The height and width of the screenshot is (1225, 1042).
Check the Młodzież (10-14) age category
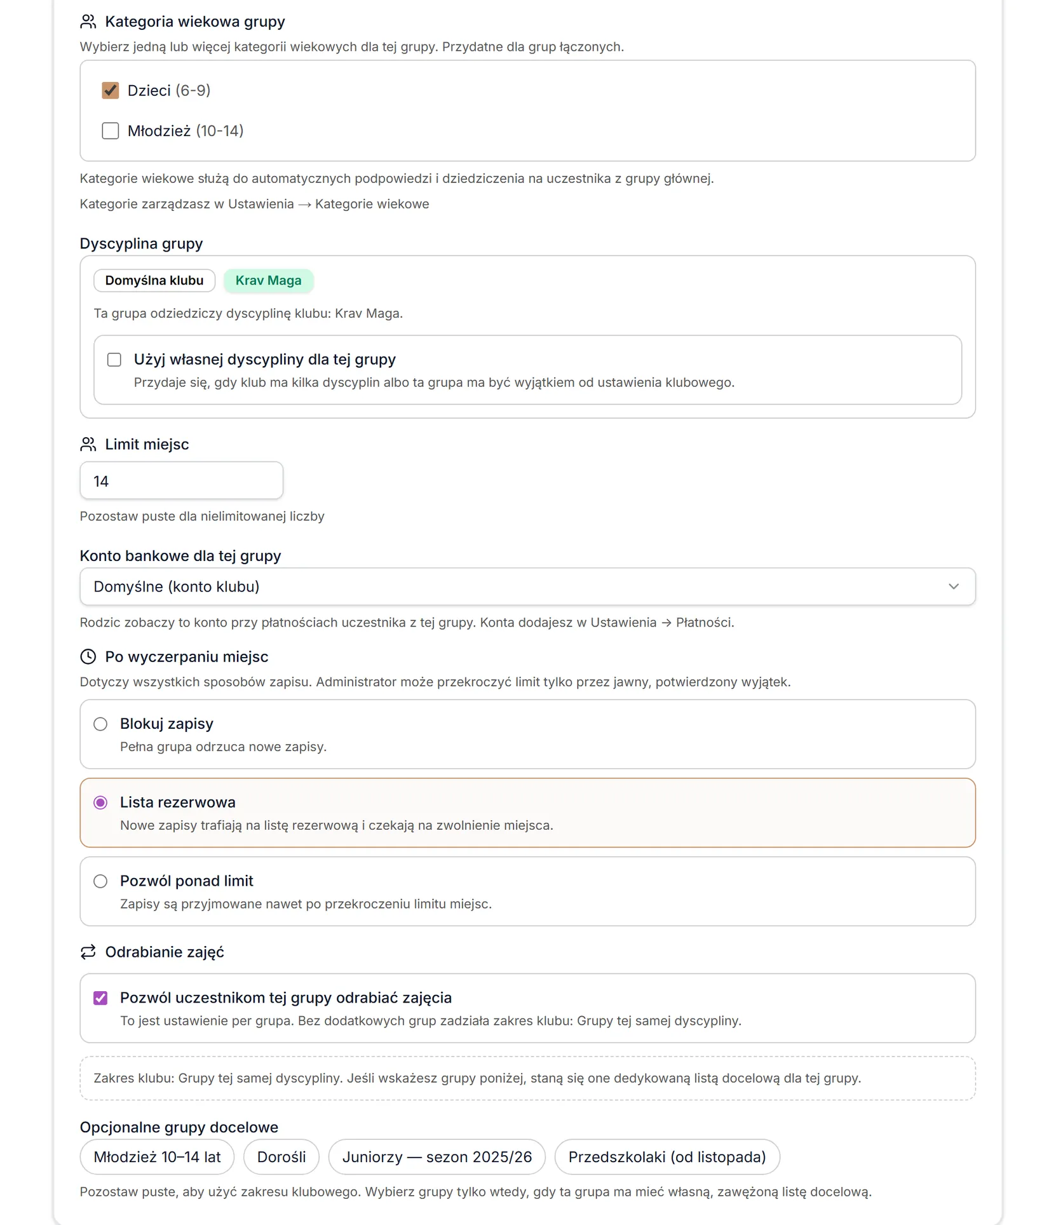pos(111,131)
